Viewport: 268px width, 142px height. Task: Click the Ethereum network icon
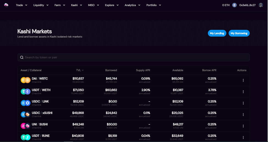point(234,5)
